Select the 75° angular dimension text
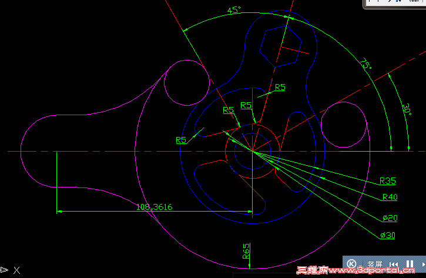 [366, 64]
